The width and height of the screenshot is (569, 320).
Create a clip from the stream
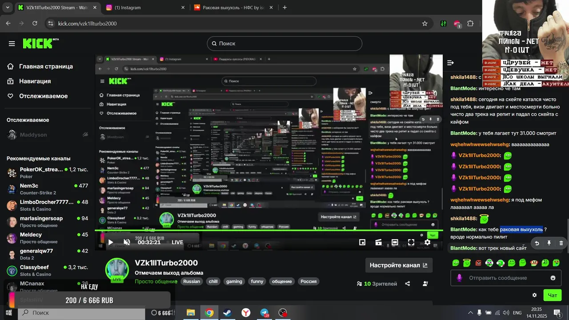[379, 242]
